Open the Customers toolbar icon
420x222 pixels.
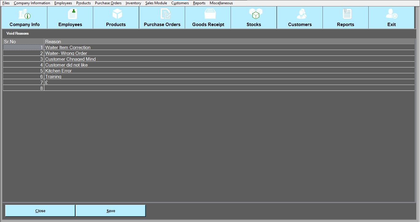[x=301, y=14]
